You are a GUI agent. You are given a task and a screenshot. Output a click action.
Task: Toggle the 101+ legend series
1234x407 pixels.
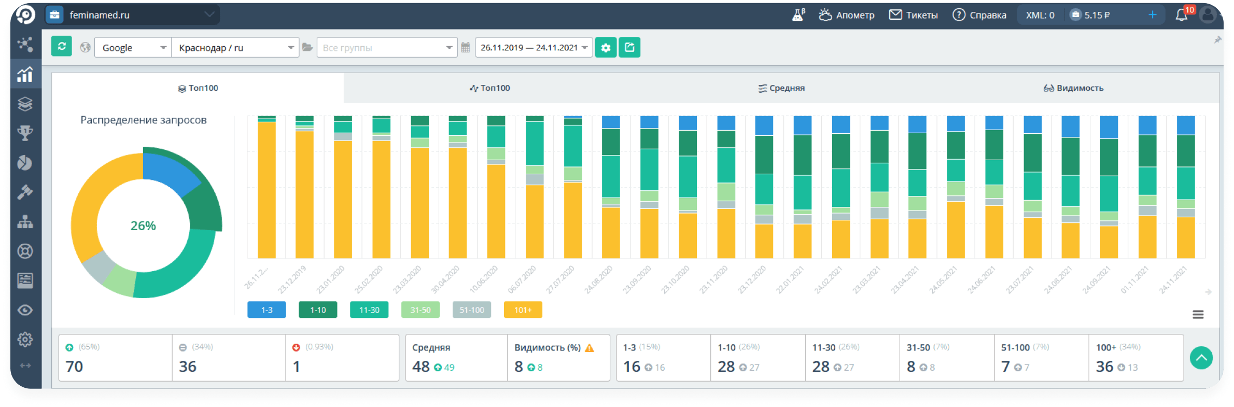pyautogui.click(x=523, y=310)
